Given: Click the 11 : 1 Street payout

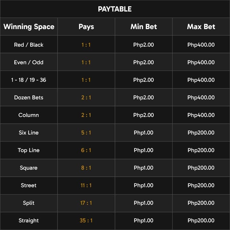Looking at the screenshot, I should tap(86, 185).
